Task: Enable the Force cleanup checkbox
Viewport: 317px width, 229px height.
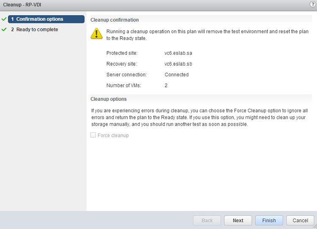Action: click(93, 135)
